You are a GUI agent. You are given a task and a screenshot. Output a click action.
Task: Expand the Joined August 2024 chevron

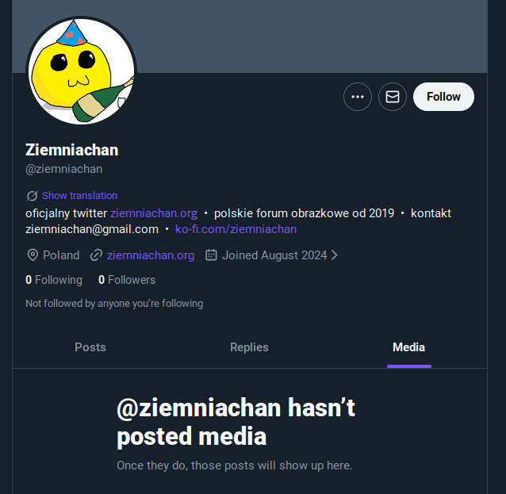point(334,255)
